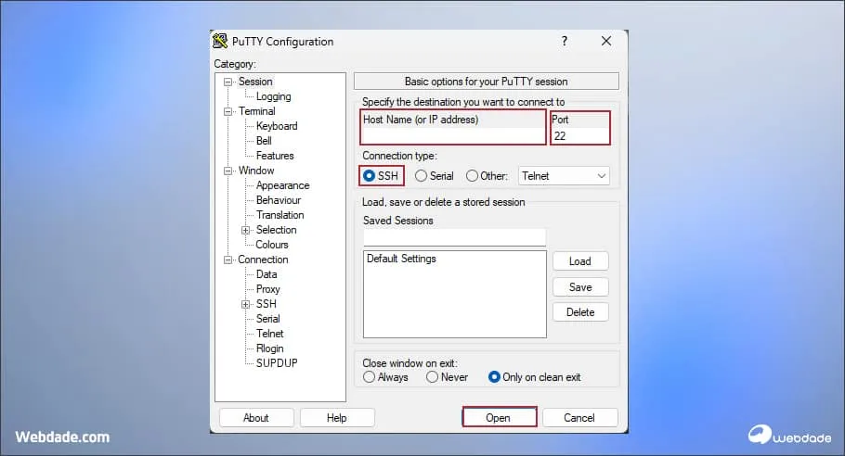Go to the Proxy settings category
Viewport: 845px width, 456px height.
click(267, 289)
